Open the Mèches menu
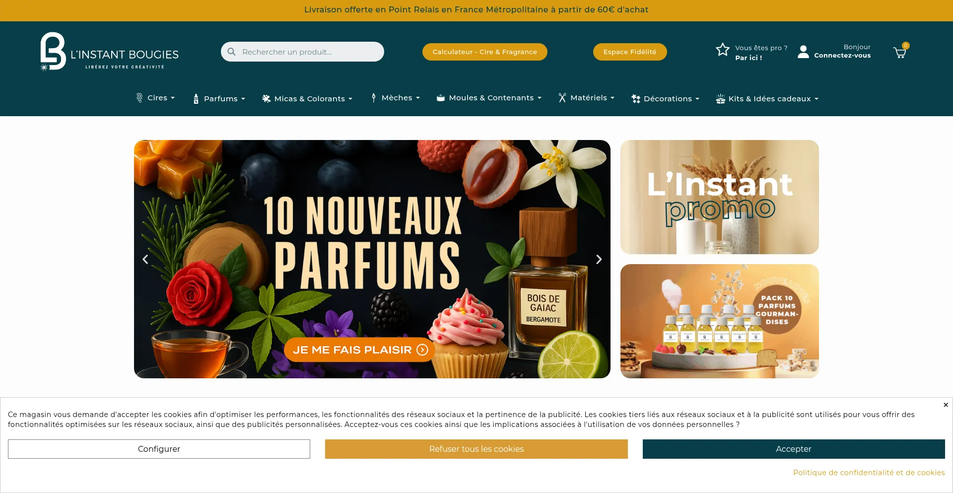This screenshot has width=953, height=493. [396, 98]
